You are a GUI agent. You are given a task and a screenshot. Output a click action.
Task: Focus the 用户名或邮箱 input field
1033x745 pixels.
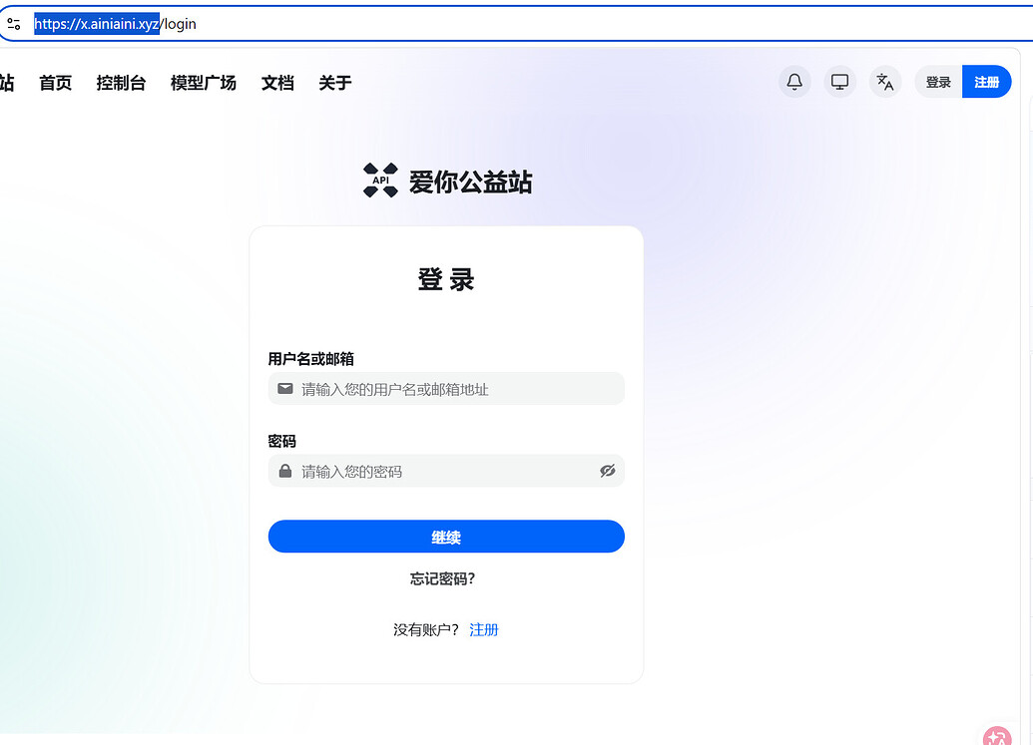[x=446, y=389]
